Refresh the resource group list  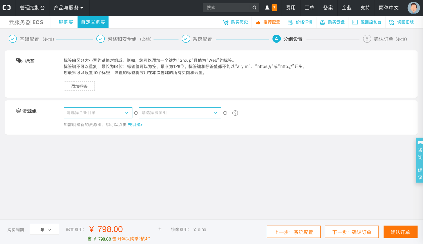225,113
